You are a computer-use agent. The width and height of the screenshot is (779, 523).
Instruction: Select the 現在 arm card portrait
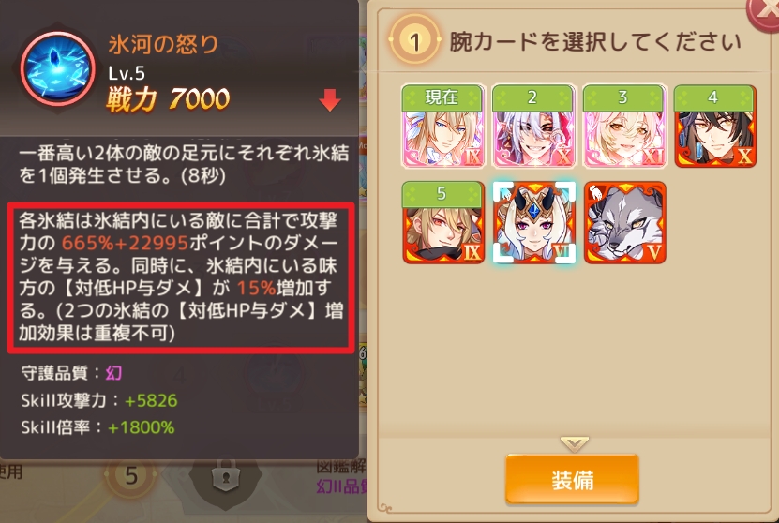point(442,127)
